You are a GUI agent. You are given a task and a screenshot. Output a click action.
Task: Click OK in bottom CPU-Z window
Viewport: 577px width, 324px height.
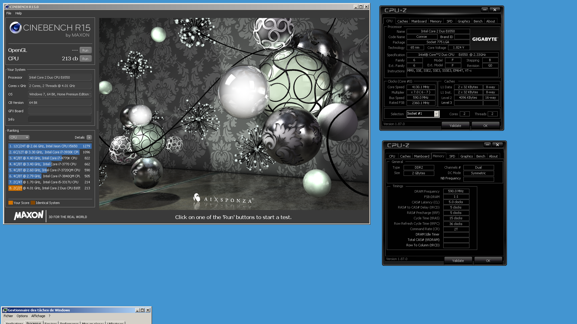click(488, 261)
